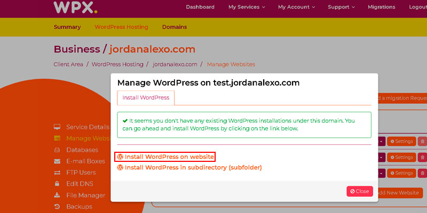Go to Migrations page
Screen dimensions: 427x213
pos(382,7)
